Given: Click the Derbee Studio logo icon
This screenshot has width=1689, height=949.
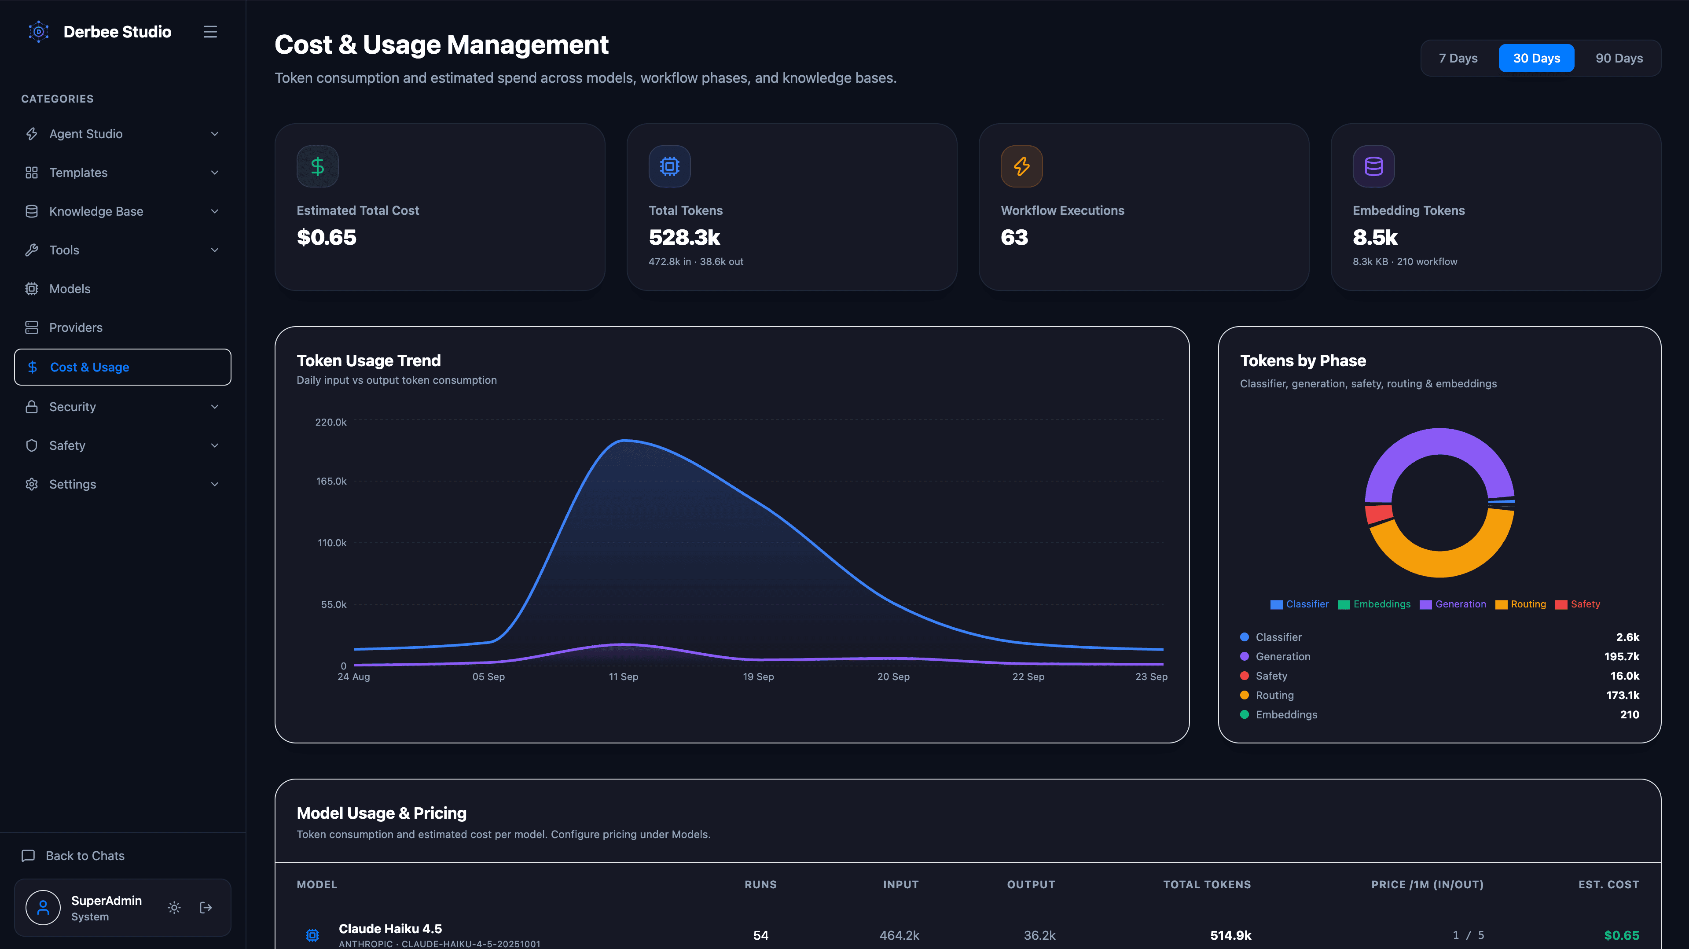Looking at the screenshot, I should click(x=39, y=32).
